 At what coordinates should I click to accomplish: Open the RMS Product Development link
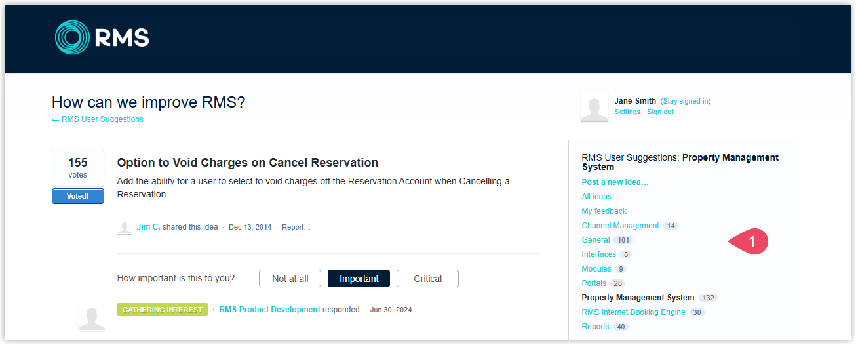270,310
